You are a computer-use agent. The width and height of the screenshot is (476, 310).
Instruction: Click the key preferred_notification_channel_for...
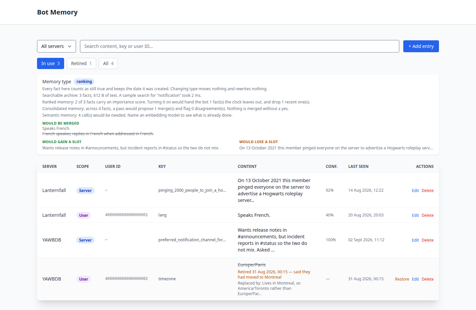pos(192,240)
